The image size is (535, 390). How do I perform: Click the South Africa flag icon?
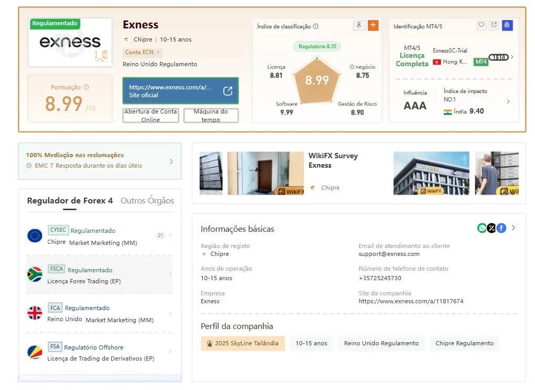[35, 275]
